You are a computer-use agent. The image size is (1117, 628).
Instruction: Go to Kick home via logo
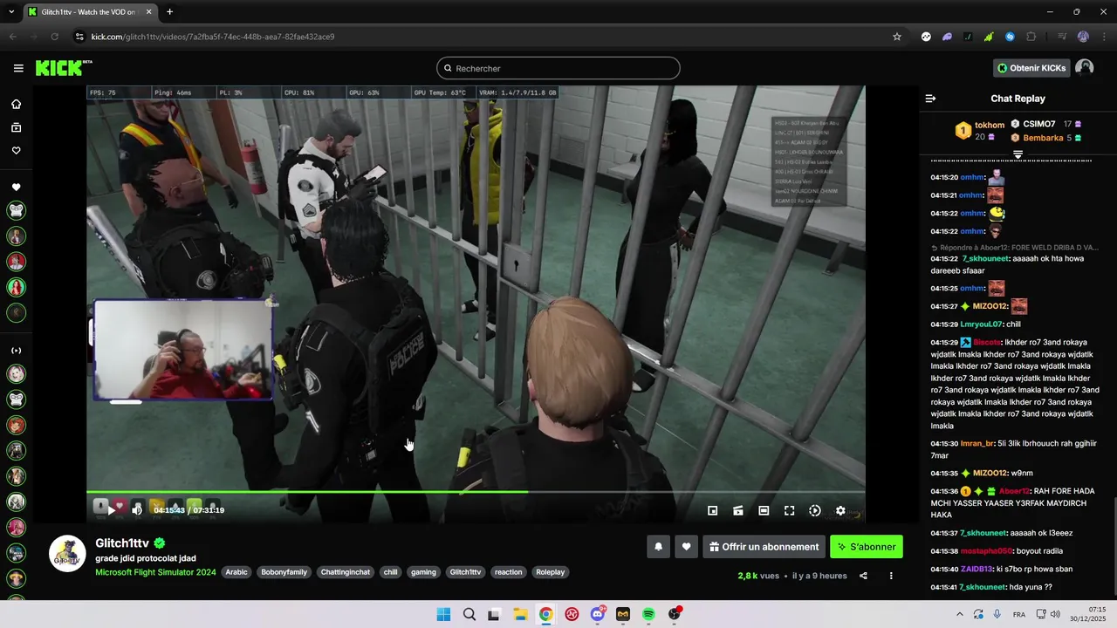click(x=64, y=68)
